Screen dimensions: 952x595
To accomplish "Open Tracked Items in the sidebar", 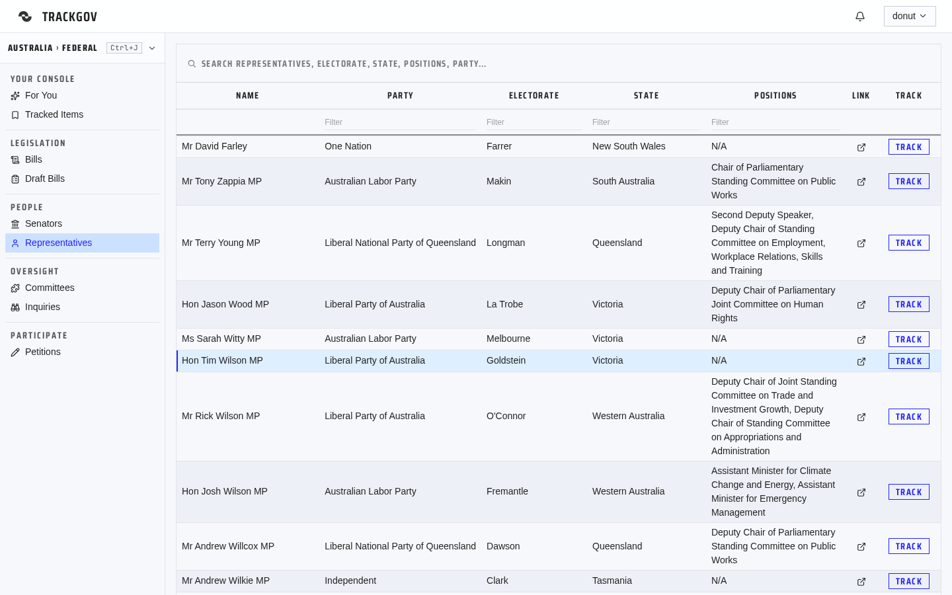I will 82,114.
